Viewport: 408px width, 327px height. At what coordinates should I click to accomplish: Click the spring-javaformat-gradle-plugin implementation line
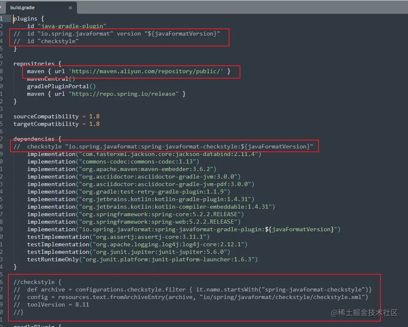[x=184, y=230]
